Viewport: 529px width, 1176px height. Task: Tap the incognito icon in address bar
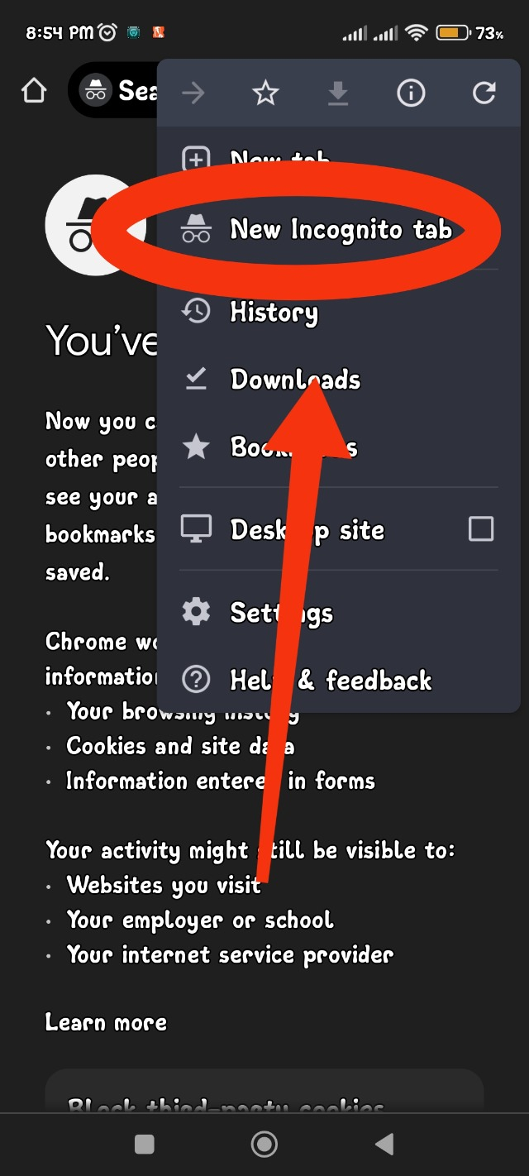(x=96, y=89)
